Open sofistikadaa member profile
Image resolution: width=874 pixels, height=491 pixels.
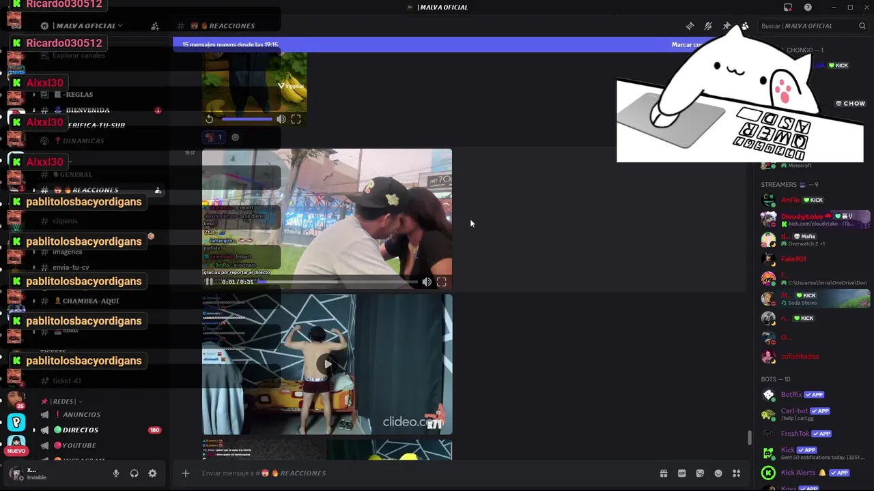coord(814,357)
